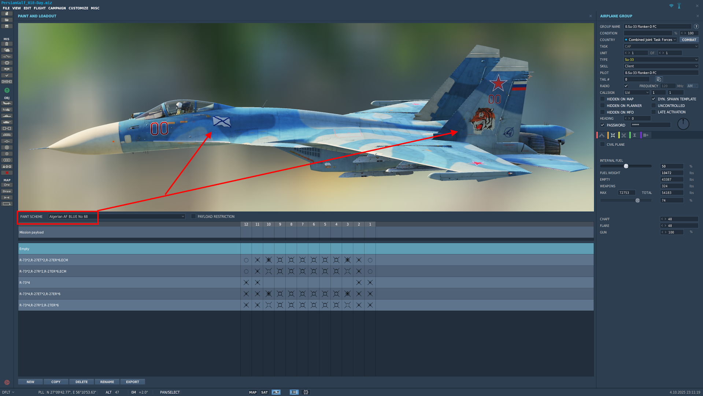
Task: Open the Draw tool
Action: [x=7, y=191]
